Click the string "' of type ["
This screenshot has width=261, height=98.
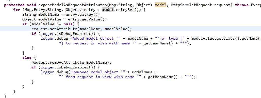[x=170, y=39]
